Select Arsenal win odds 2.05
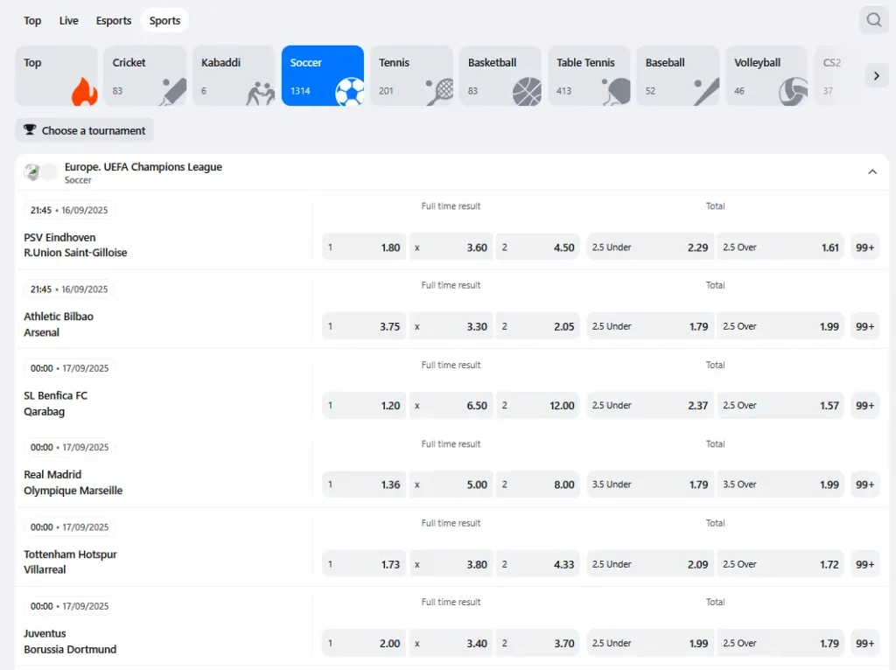This screenshot has width=896, height=670. tap(537, 326)
